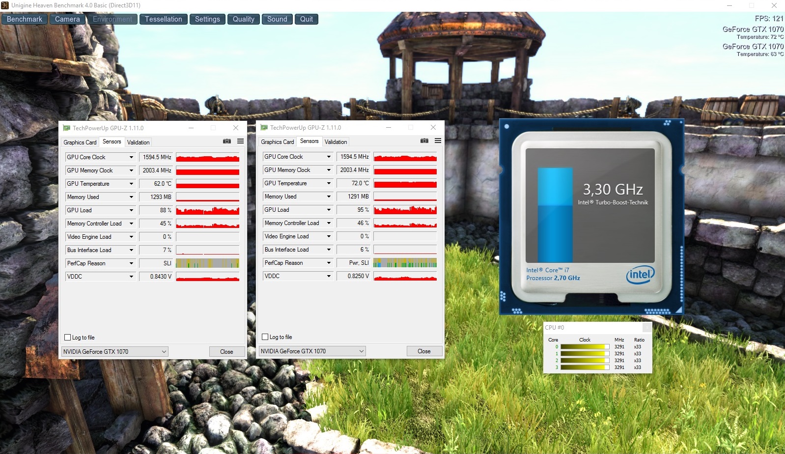The width and height of the screenshot is (785, 454).
Task: Switch to Validation tab in right GPU-Z
Action: 336,142
